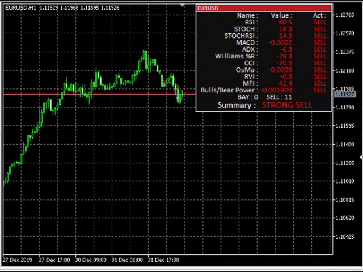The width and height of the screenshot is (363, 272).
Task: Select the red horizontal bid price line
Action: (x=100, y=94)
